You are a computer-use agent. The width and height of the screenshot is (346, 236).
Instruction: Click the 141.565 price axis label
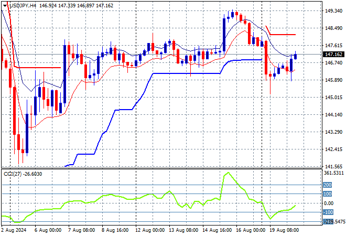(333, 167)
